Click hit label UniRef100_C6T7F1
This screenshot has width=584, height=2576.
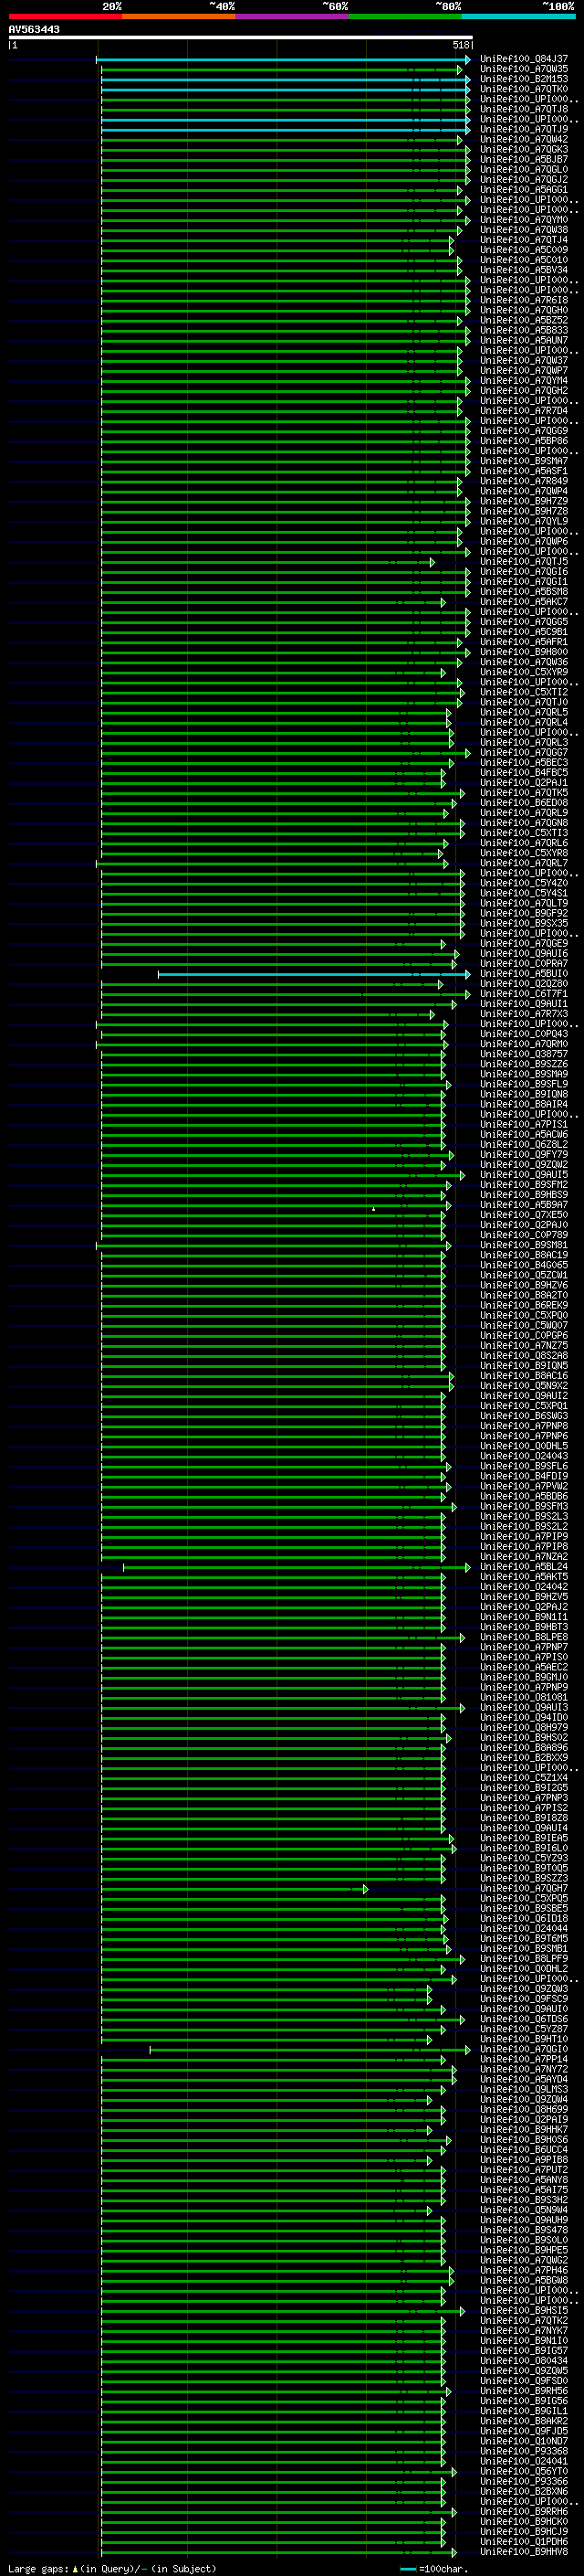coord(524,993)
